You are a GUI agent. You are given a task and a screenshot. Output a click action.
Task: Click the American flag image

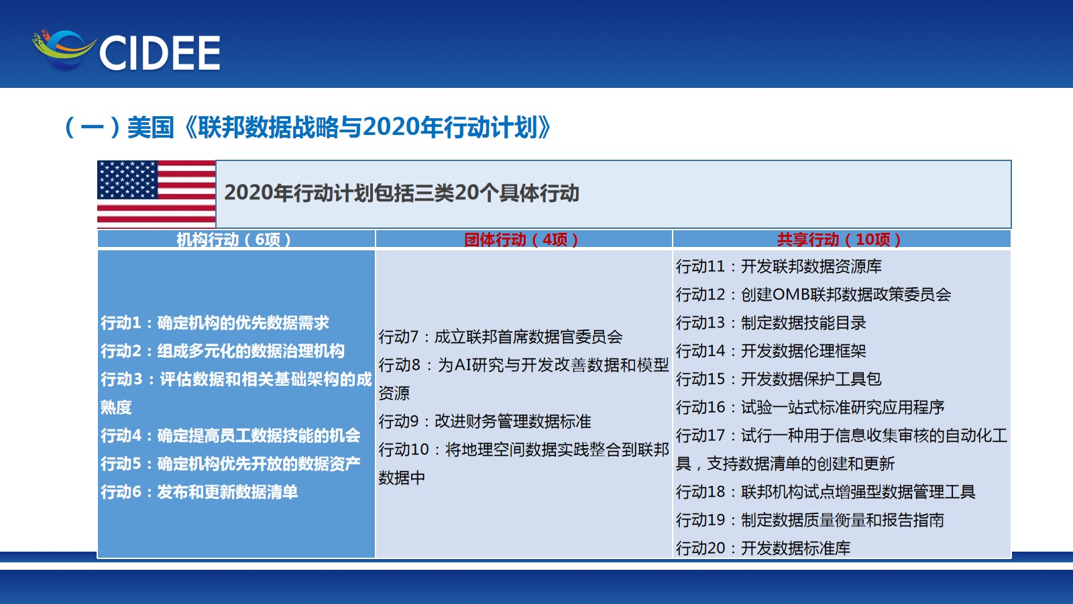[x=156, y=194]
